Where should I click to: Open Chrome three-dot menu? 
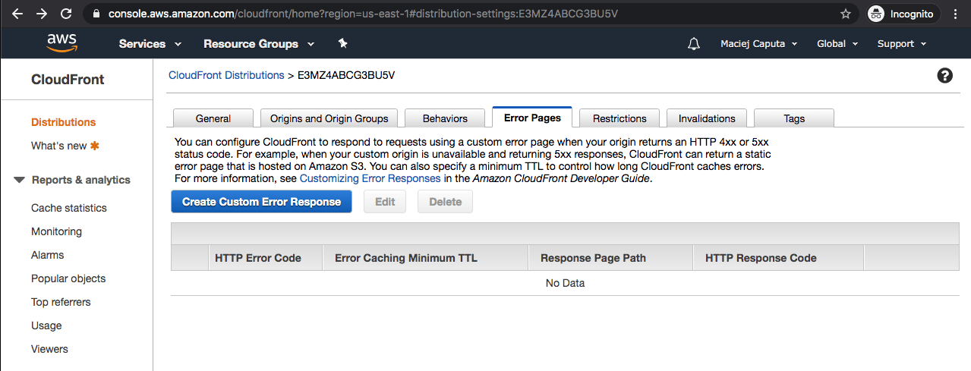pos(955,14)
